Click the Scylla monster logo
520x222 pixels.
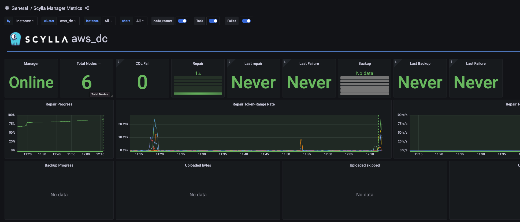click(x=15, y=39)
